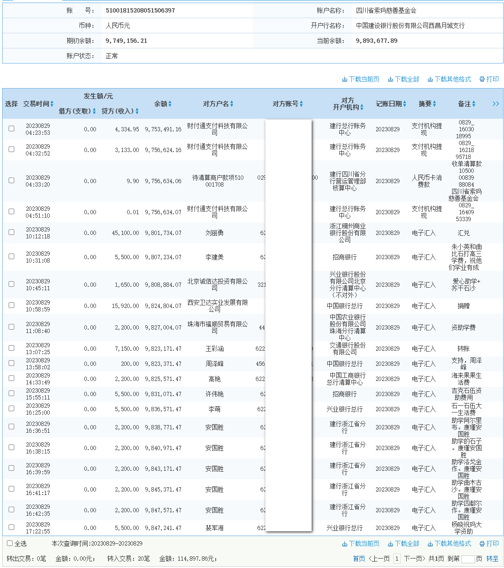
Task: Check the 北京诚信达投资有限公司 transaction row
Action: coord(12,284)
